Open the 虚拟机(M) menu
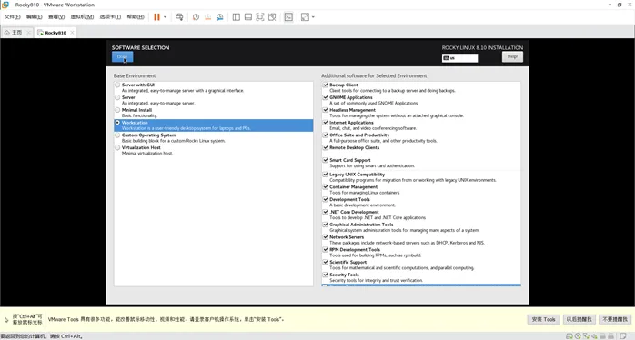Image resolution: width=635 pixels, height=340 pixels. click(82, 17)
